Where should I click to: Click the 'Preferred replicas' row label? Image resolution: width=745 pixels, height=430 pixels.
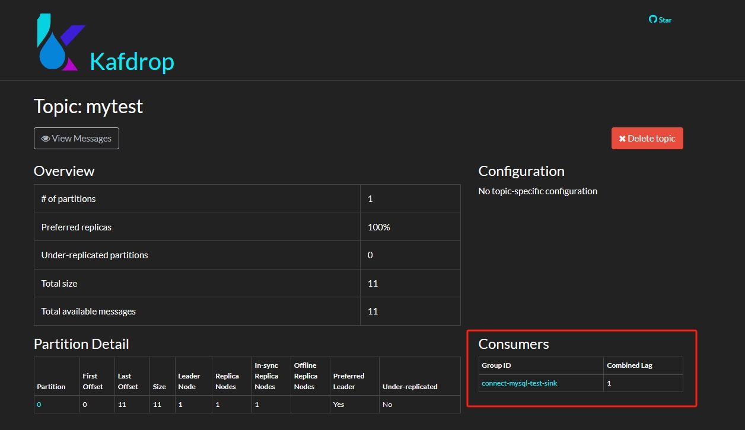pos(76,227)
